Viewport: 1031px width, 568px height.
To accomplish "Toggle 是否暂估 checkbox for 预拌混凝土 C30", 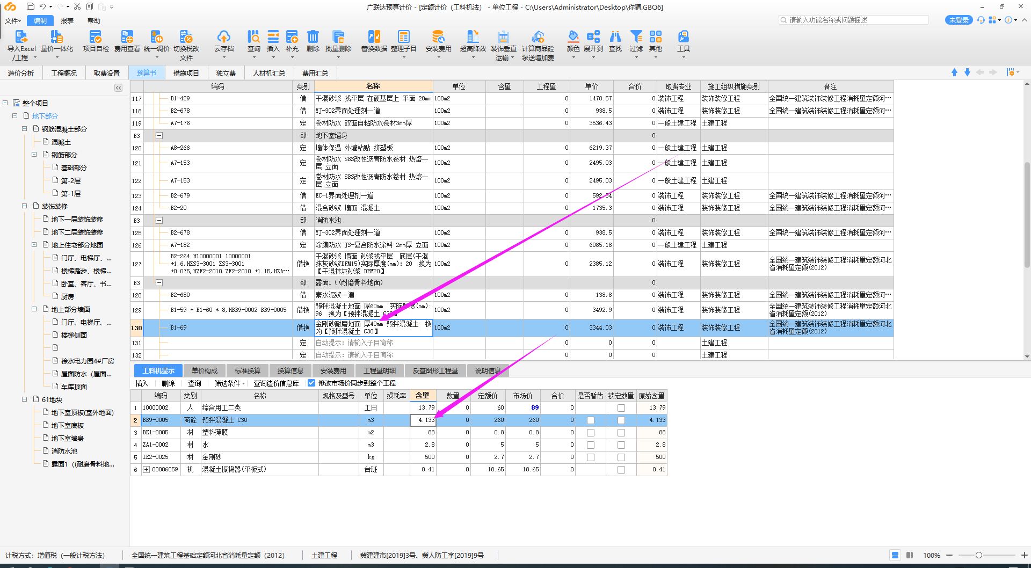I will point(591,420).
